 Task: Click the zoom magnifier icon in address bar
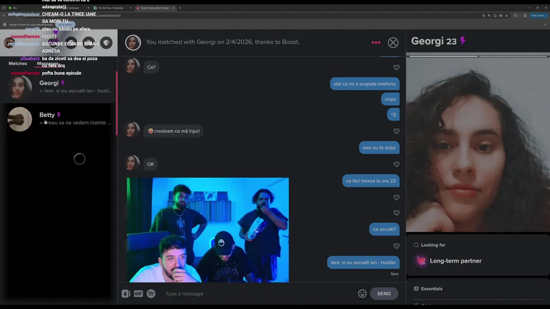[x=489, y=15]
